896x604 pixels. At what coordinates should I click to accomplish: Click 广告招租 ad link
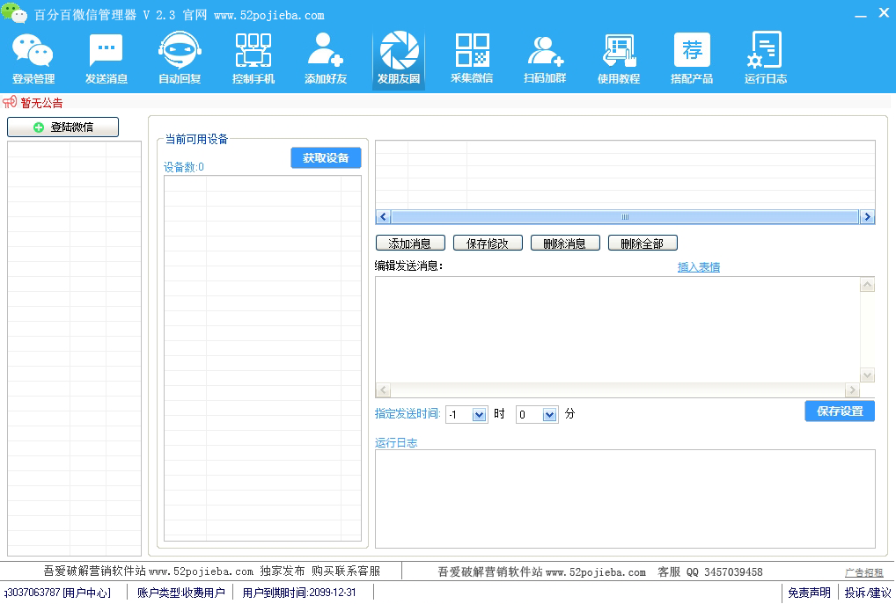[x=864, y=572]
